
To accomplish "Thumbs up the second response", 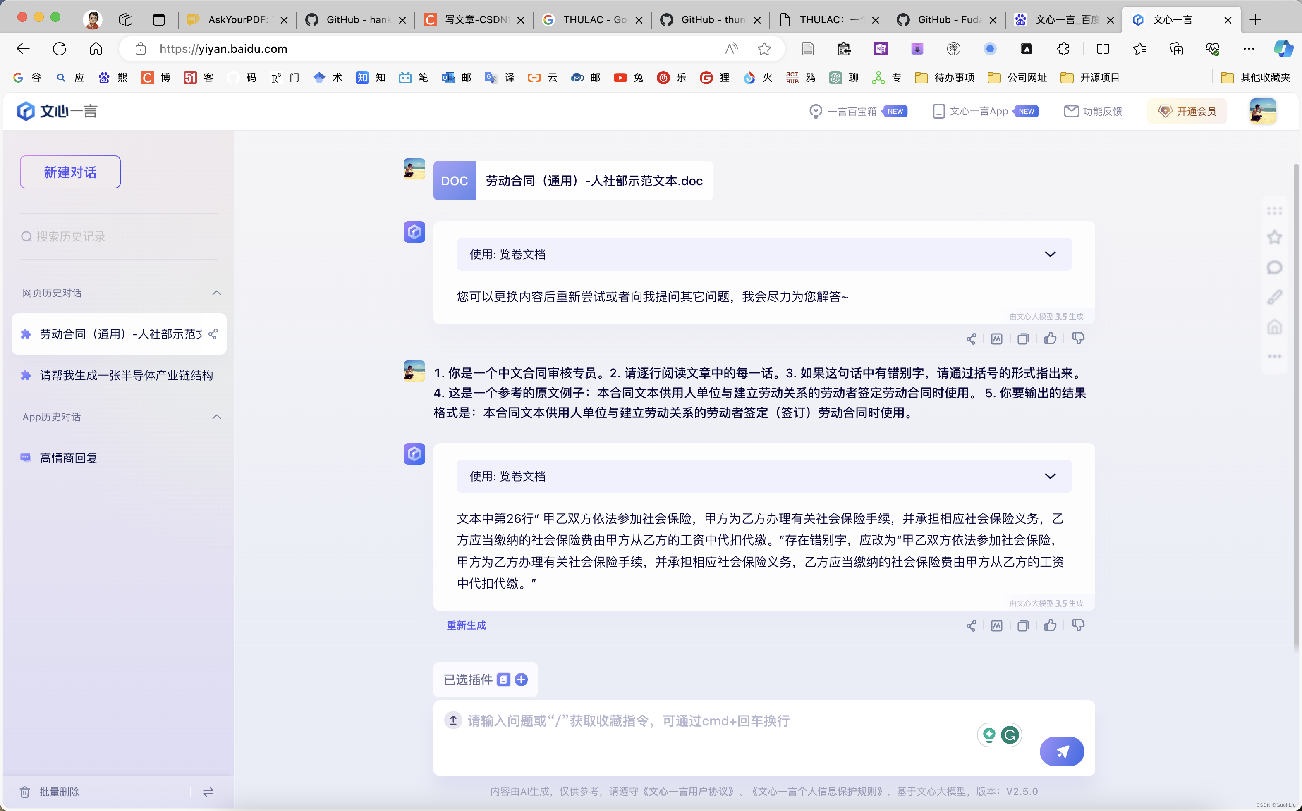I will coord(1050,625).
